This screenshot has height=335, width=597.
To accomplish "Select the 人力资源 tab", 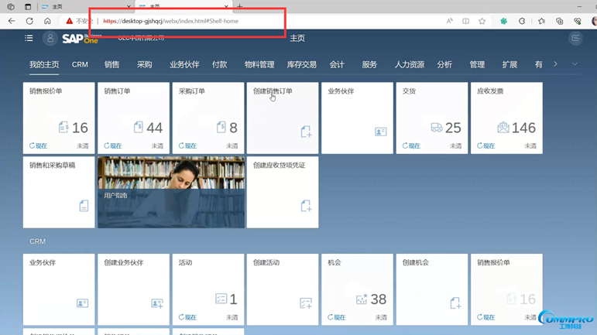I will (x=409, y=65).
